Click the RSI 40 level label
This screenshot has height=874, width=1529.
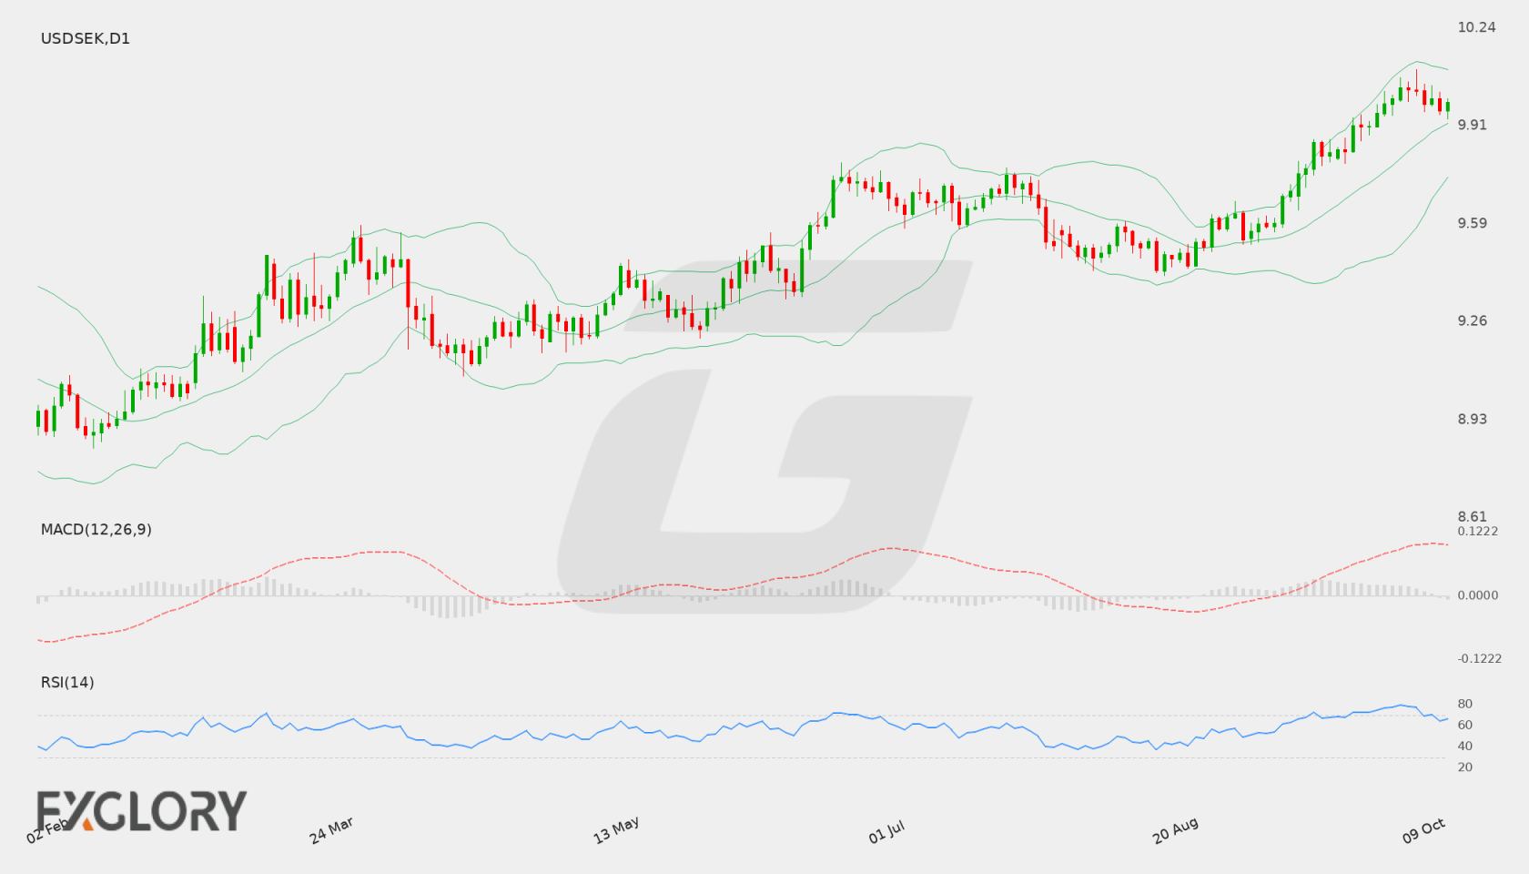tap(1465, 746)
